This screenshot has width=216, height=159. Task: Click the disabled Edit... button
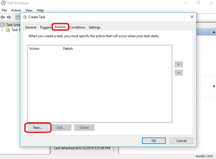(x=61, y=127)
